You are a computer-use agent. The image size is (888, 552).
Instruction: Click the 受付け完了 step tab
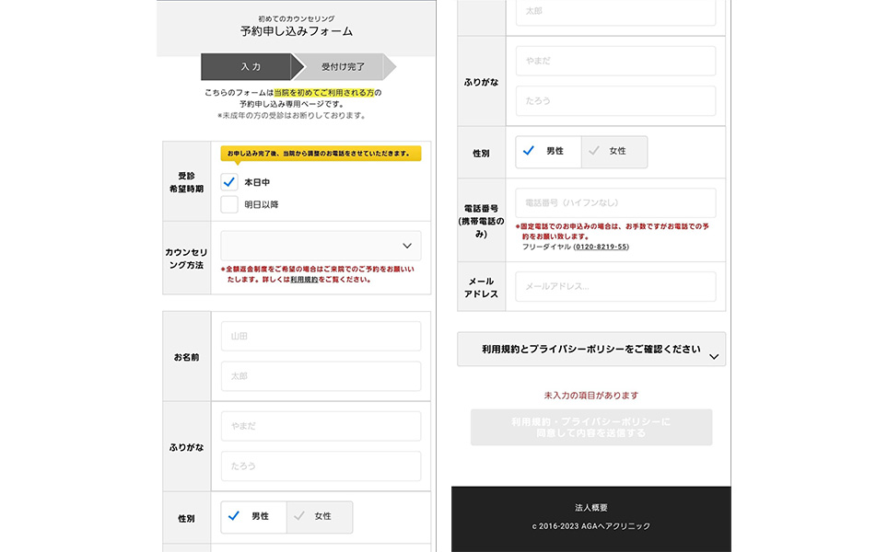point(344,67)
